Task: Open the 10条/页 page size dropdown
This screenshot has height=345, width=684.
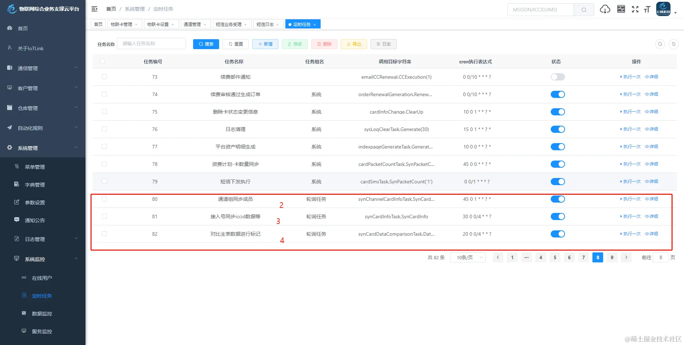Action: click(x=468, y=257)
